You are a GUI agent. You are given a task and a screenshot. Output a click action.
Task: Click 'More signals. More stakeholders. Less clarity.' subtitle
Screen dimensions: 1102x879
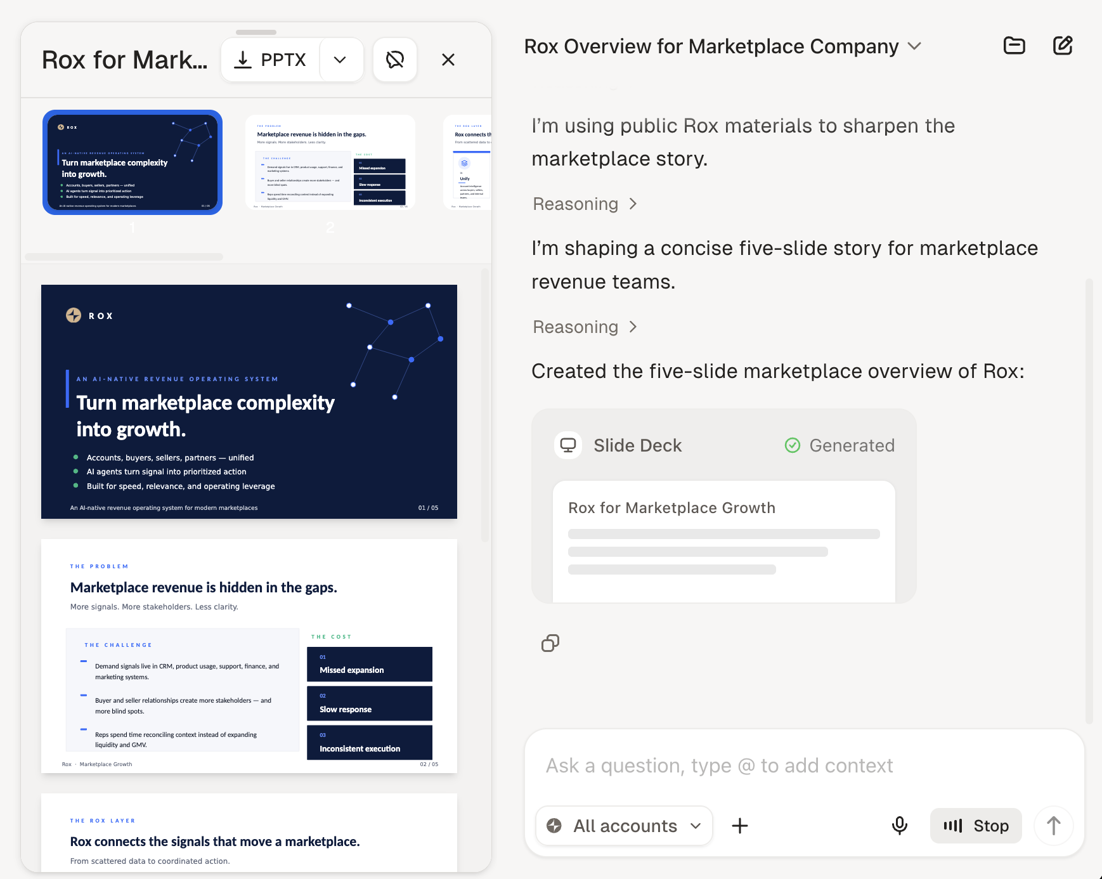pyautogui.click(x=154, y=607)
